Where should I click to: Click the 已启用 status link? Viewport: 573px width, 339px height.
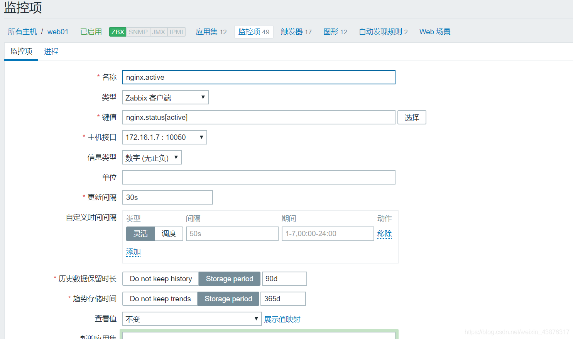(x=91, y=32)
